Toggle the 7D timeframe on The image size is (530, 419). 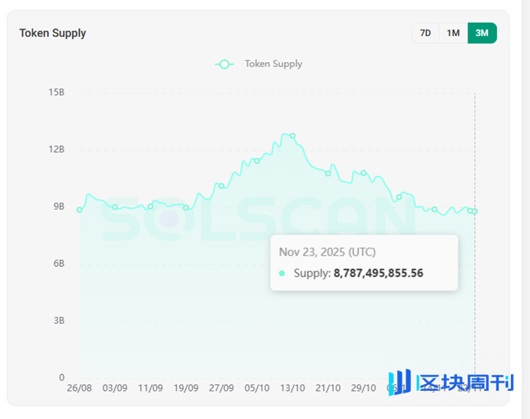[x=425, y=33]
